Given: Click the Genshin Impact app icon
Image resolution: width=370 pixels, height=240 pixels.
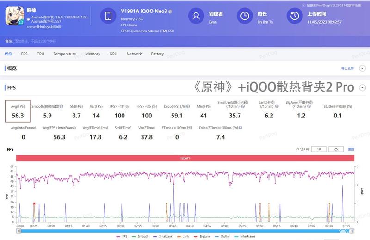Looking at the screenshot, I should 15,16.
